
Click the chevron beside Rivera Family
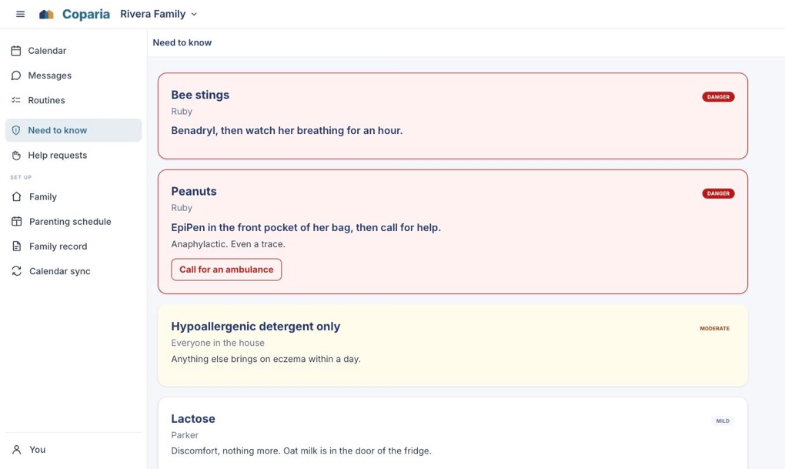coord(194,14)
